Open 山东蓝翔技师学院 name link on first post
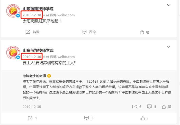Image resolution: width=180 pixels, height=125 pixels. click(x=38, y=9)
